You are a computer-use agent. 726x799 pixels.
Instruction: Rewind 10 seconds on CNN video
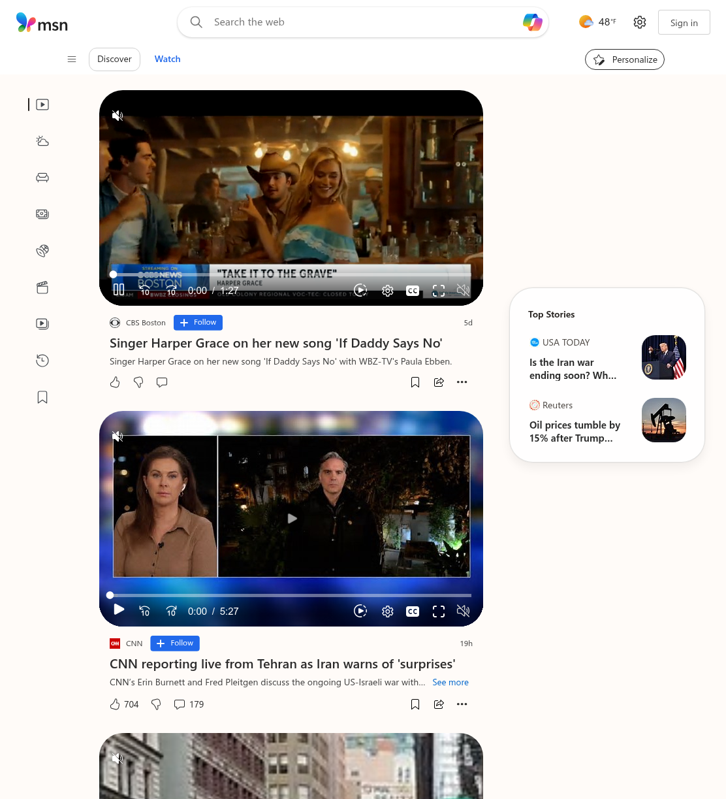(145, 611)
